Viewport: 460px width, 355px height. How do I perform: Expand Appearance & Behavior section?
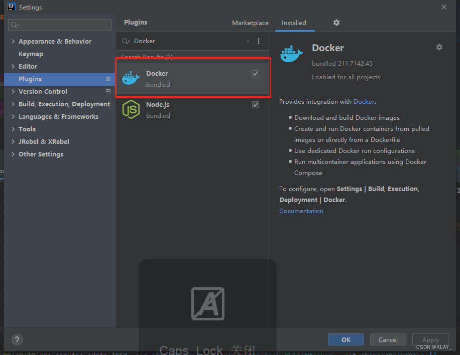(13, 41)
